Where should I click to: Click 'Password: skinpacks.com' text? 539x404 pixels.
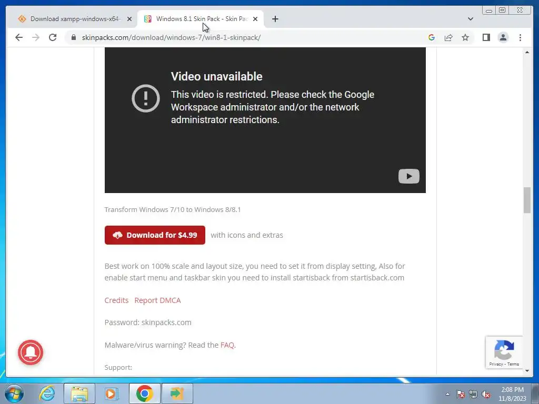coord(148,322)
